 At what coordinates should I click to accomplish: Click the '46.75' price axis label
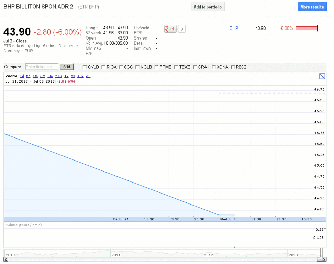pos(319,89)
